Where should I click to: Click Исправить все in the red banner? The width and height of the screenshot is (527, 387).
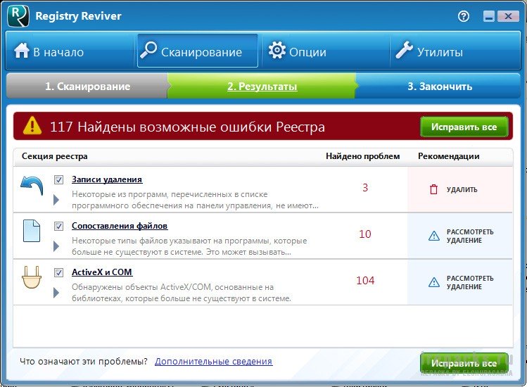[464, 127]
